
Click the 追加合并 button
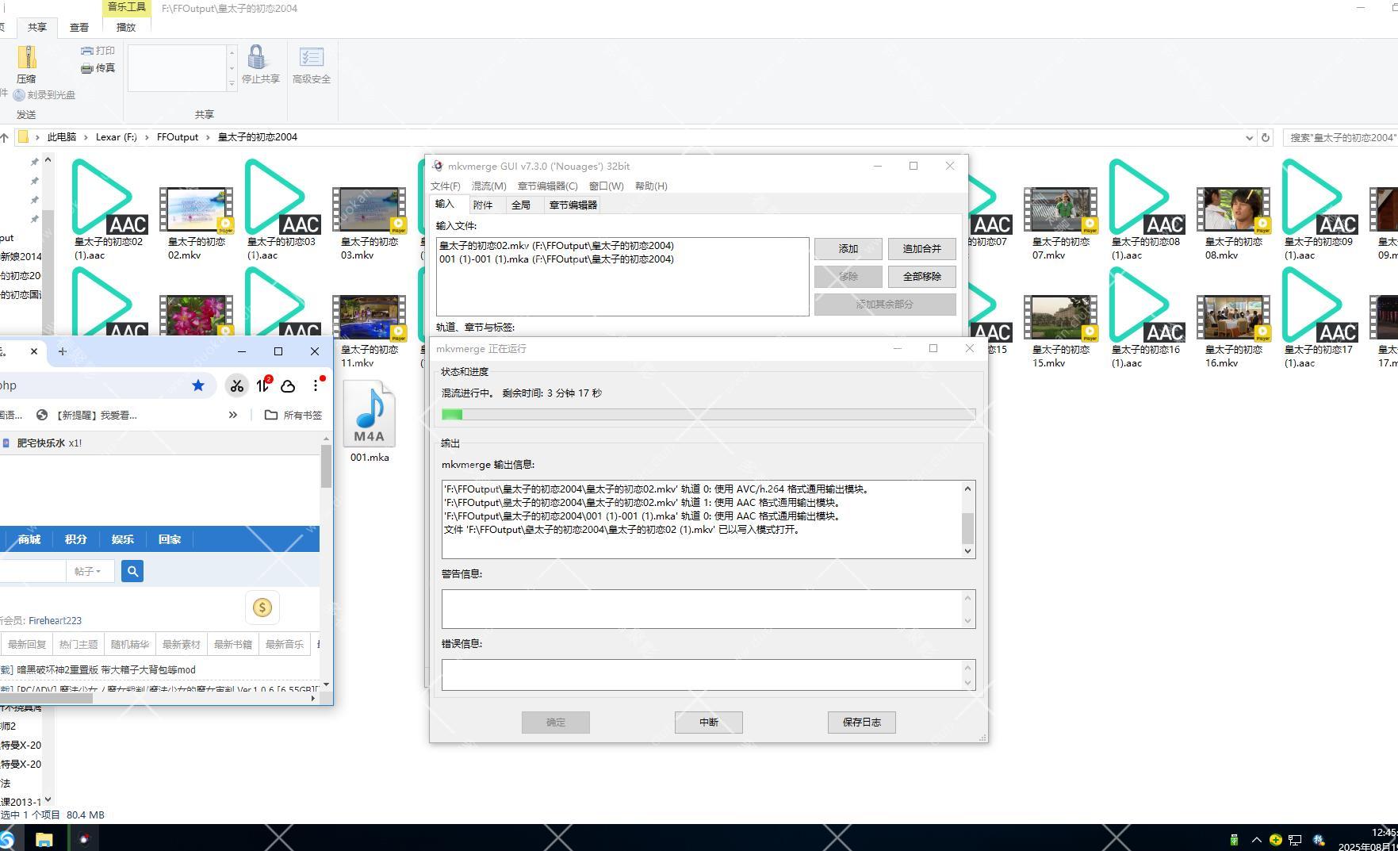(x=921, y=249)
